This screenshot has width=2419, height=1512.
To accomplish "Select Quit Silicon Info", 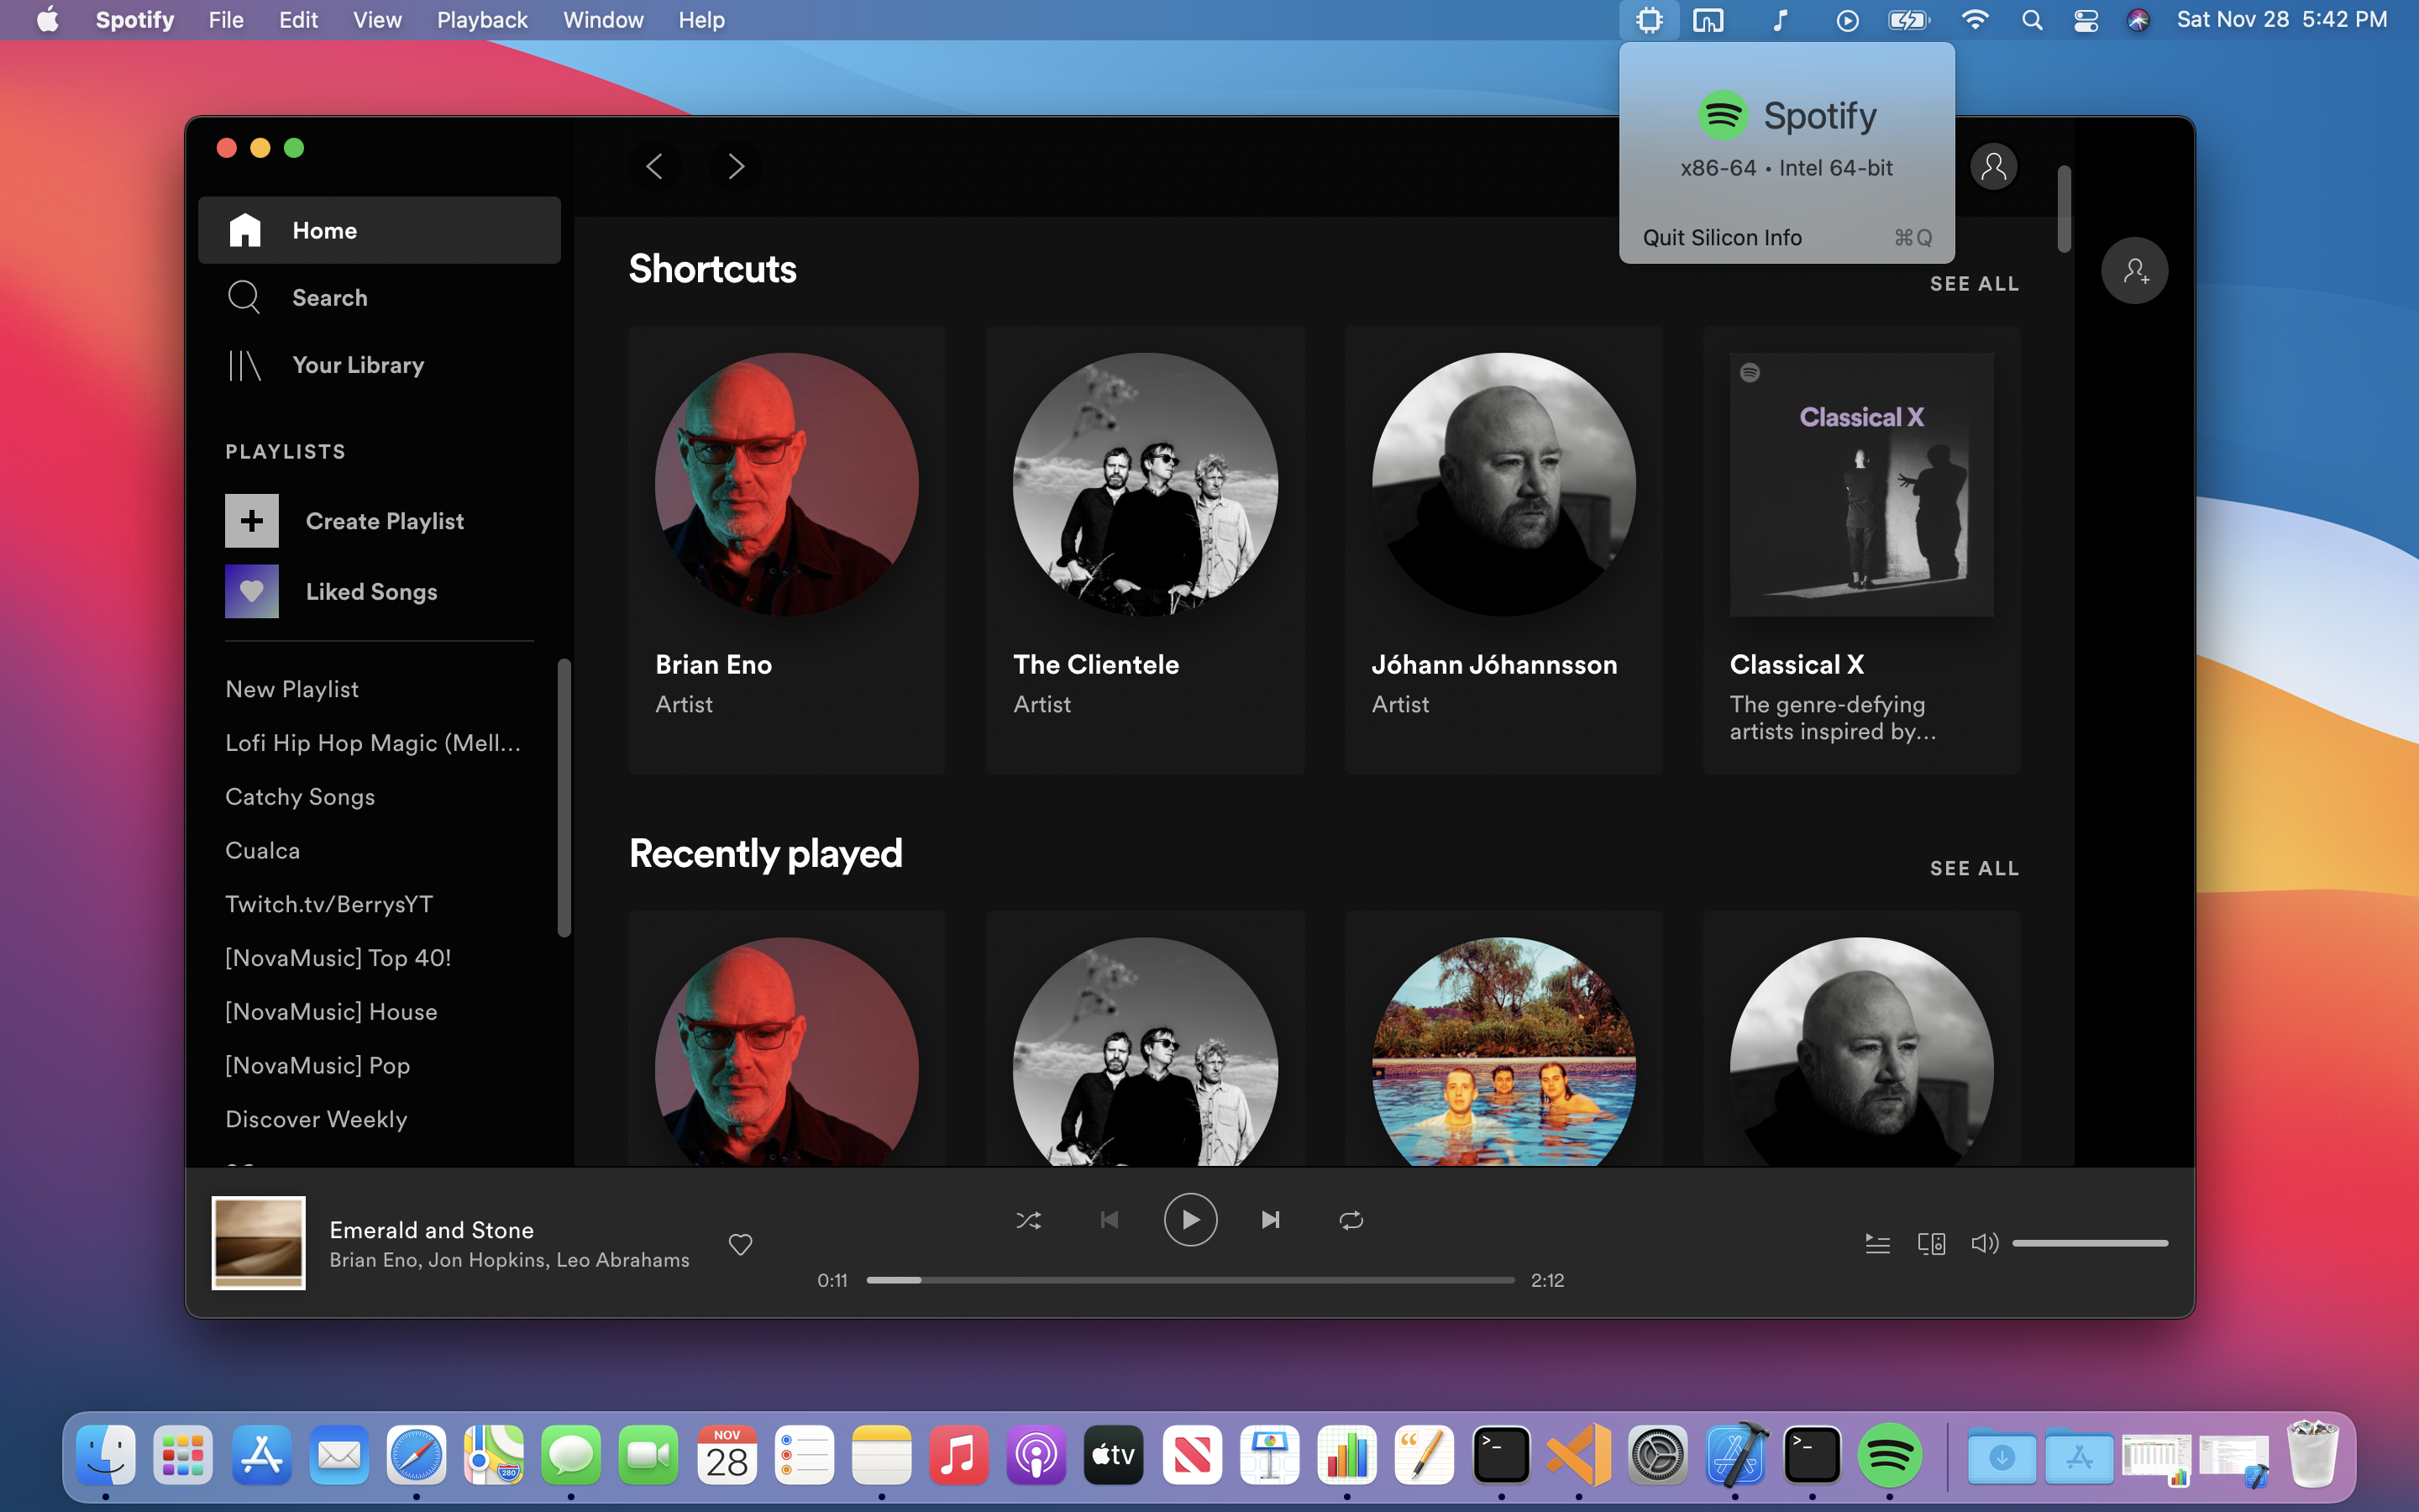I will pos(1723,237).
